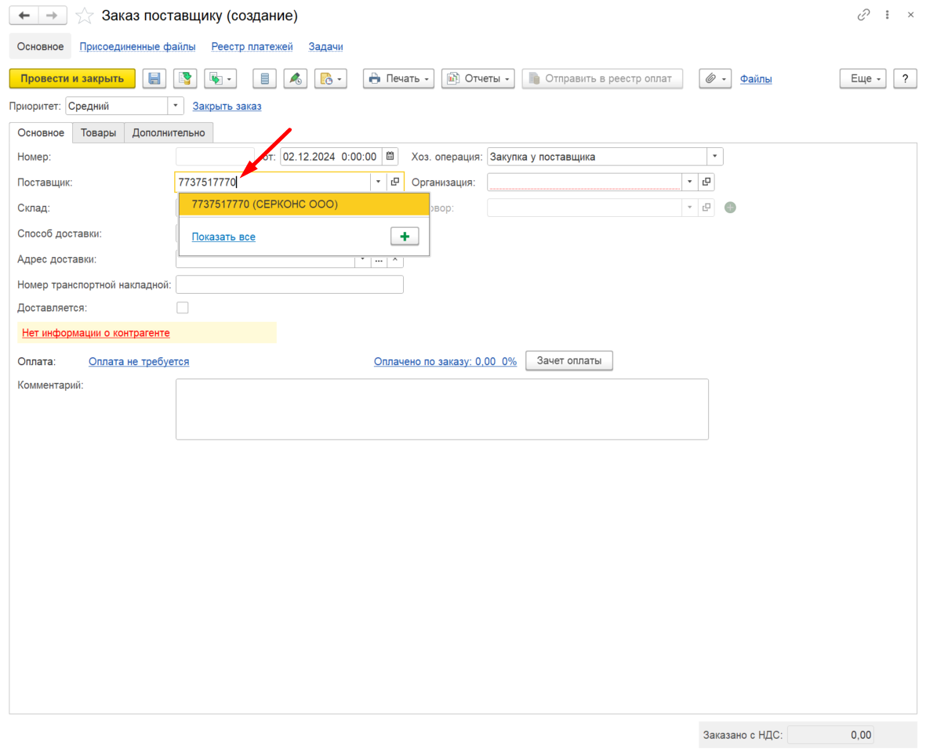The height and width of the screenshot is (752, 926).
Task: Open the Оплата не требуется link
Action: click(x=139, y=362)
